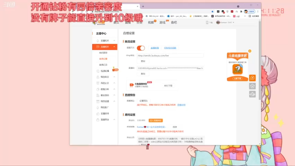Screen dimensions: 295x166
Task: Click the orange camera icon on the 斗鱼直播伴侣 card
Action: [x=132, y=85]
